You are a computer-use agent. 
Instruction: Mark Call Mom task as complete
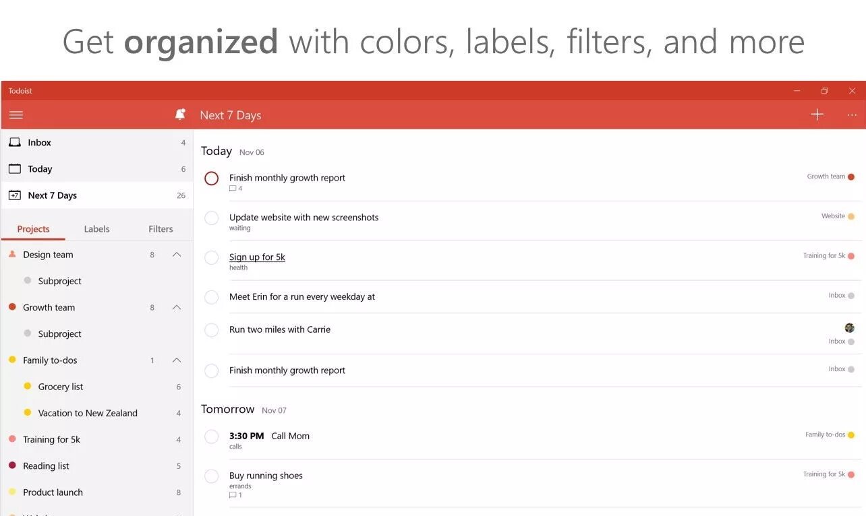coord(212,437)
